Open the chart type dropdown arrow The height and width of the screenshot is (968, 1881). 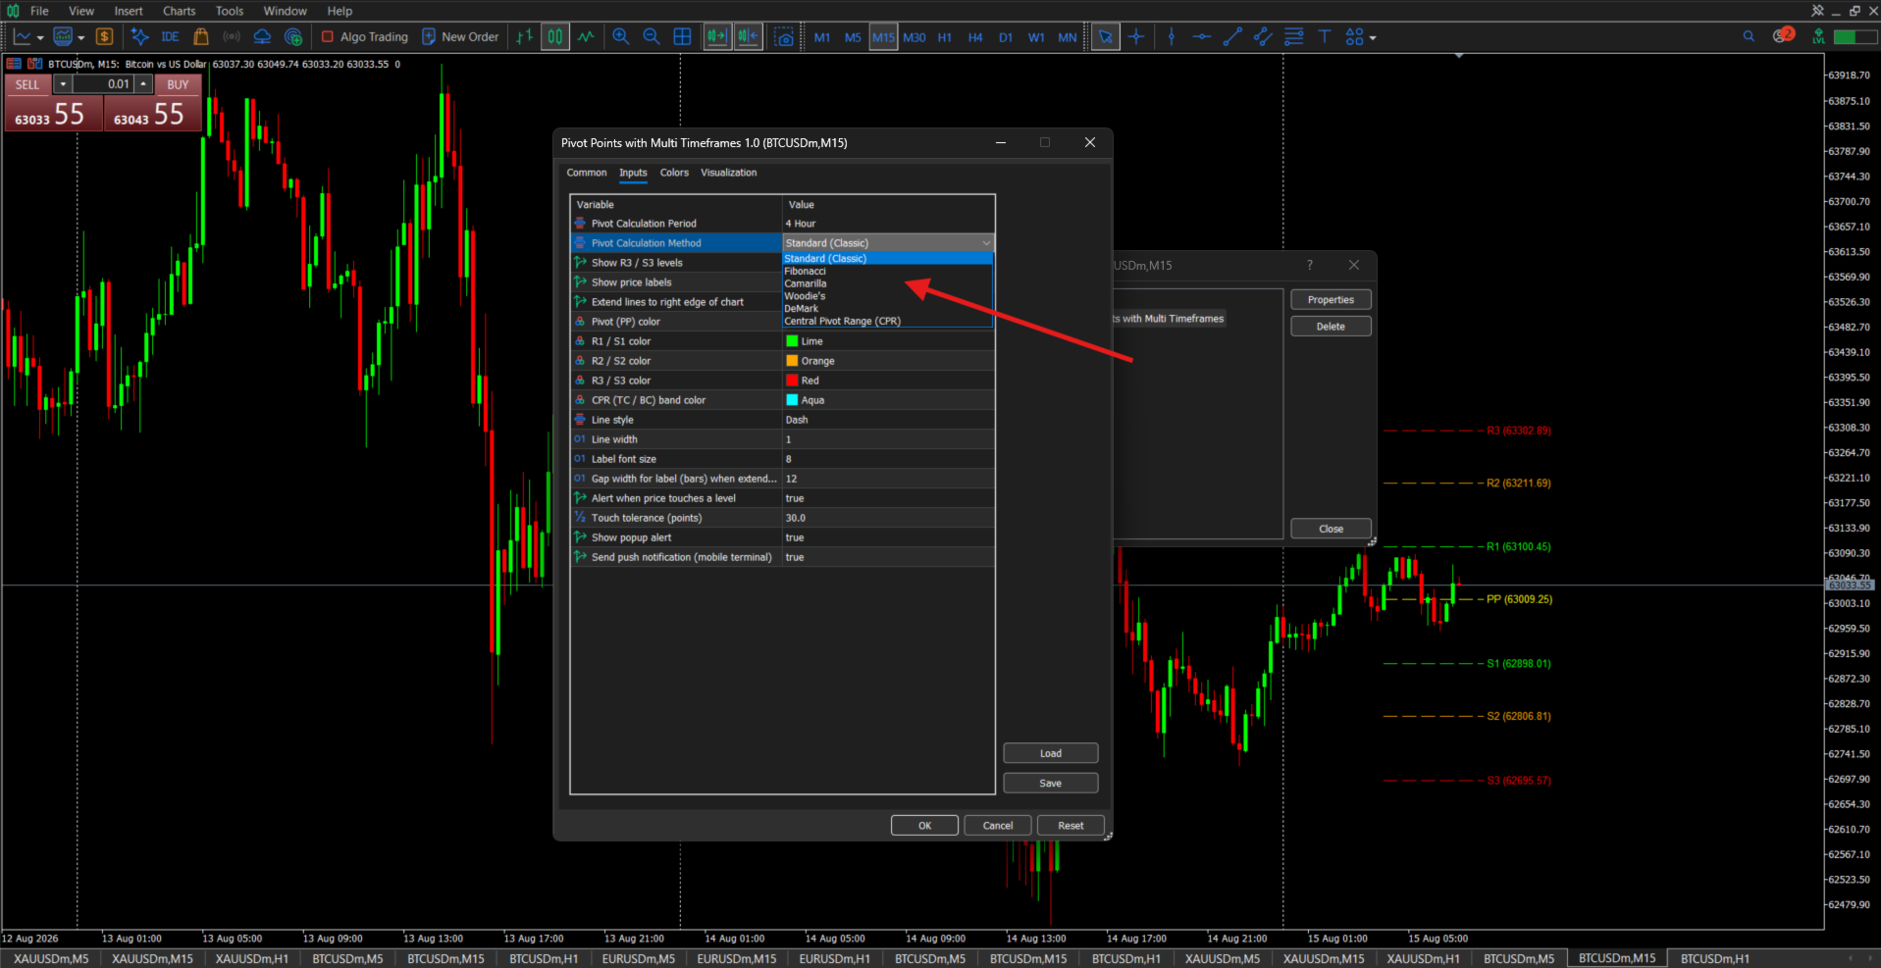[40, 37]
